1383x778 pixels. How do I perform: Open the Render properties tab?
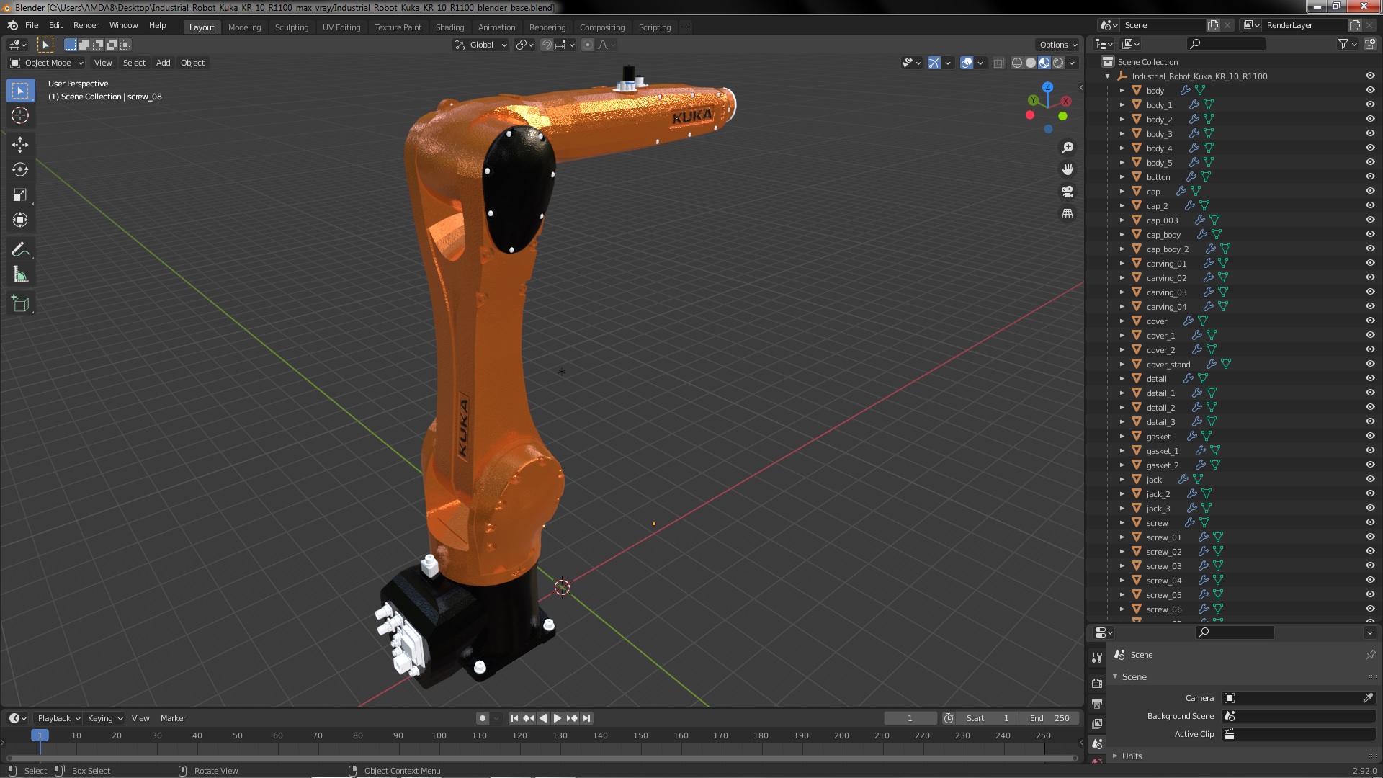point(1097,683)
